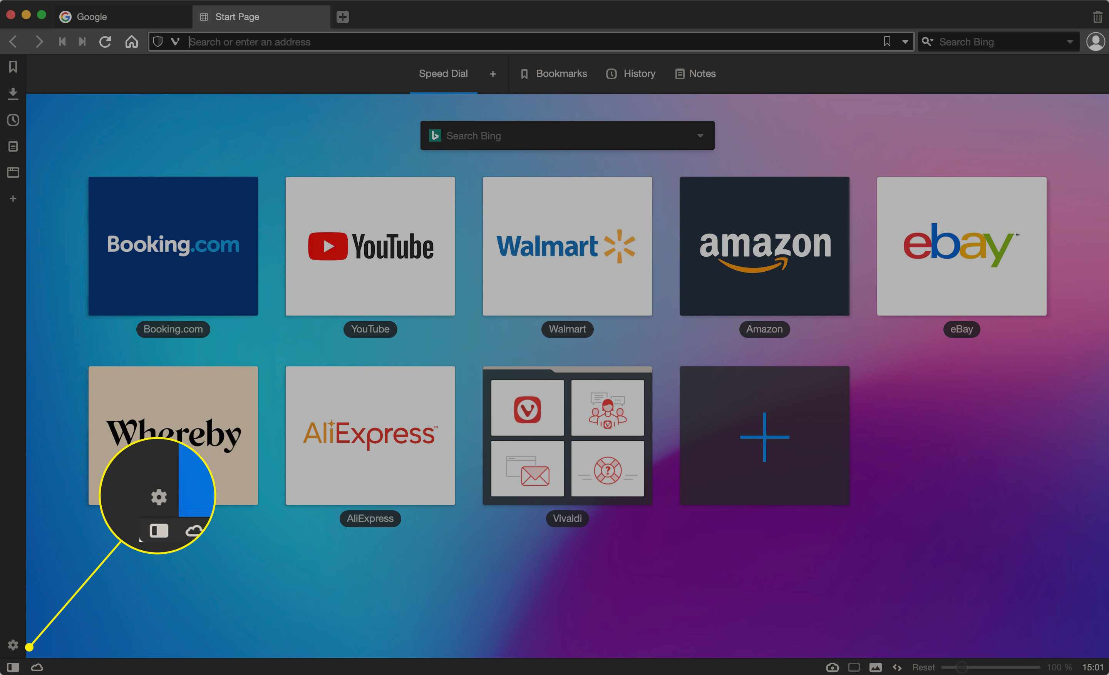Select the Start Page tab
Viewport: 1109px width, 675px height.
tap(261, 17)
